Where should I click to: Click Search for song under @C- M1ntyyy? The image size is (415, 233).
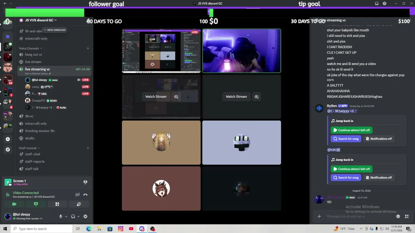pyautogui.click(x=346, y=139)
